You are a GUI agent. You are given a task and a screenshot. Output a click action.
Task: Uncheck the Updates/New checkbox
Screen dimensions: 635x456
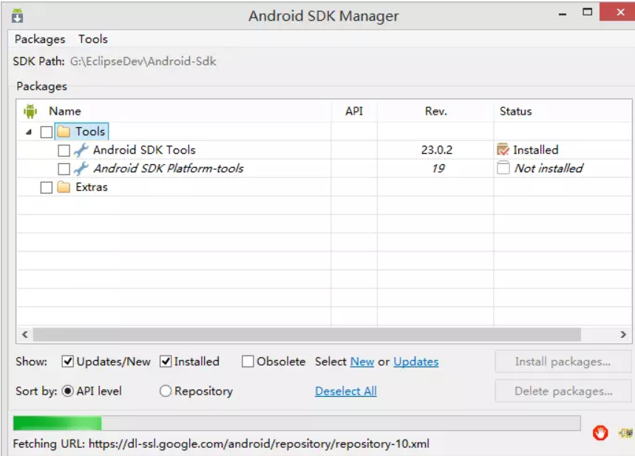point(67,361)
